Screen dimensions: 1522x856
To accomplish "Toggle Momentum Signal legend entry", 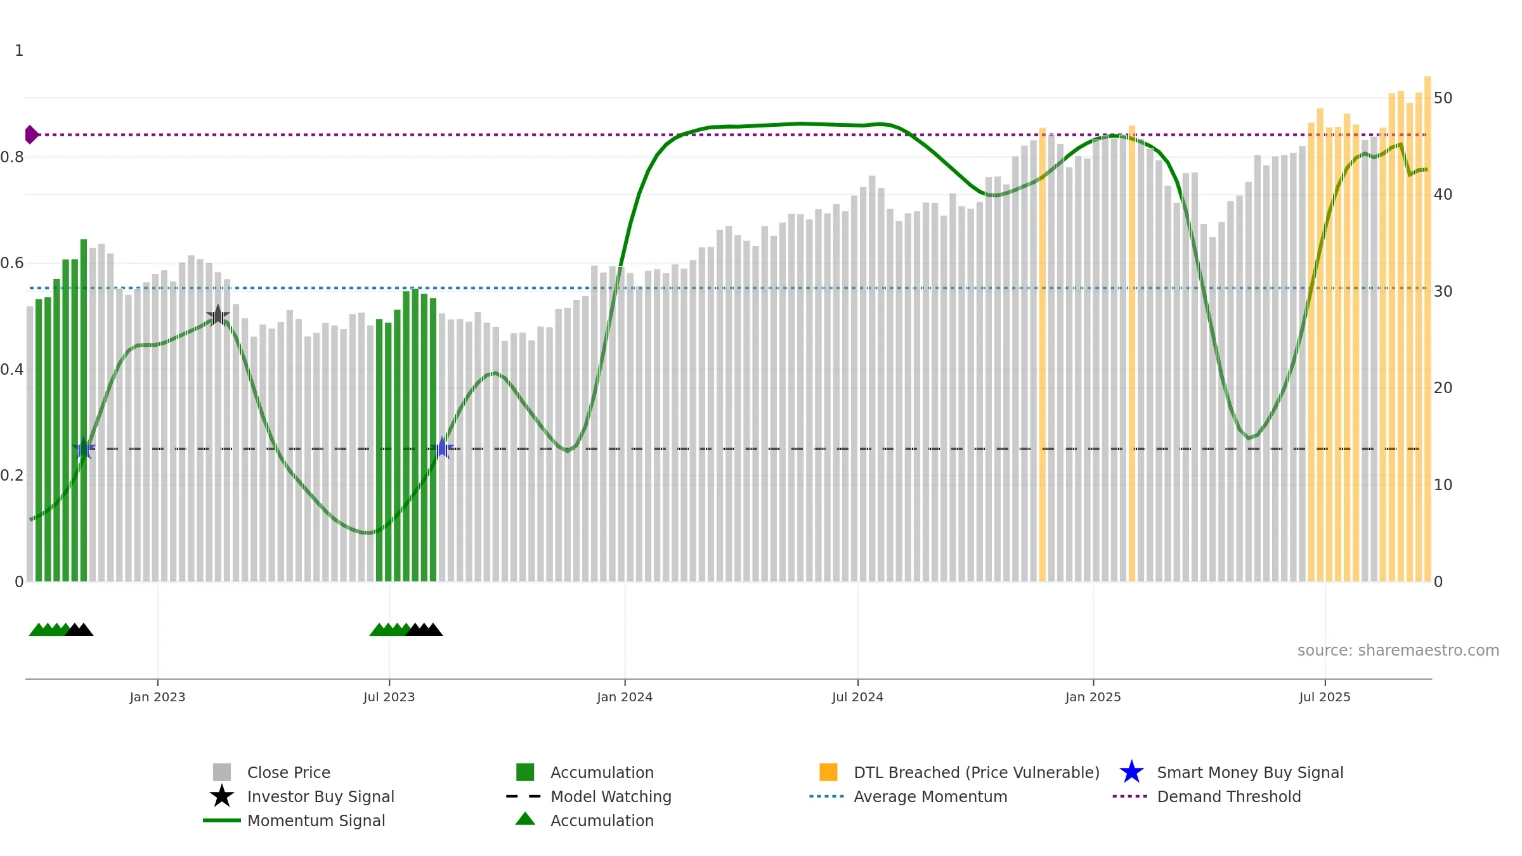I will [x=316, y=820].
